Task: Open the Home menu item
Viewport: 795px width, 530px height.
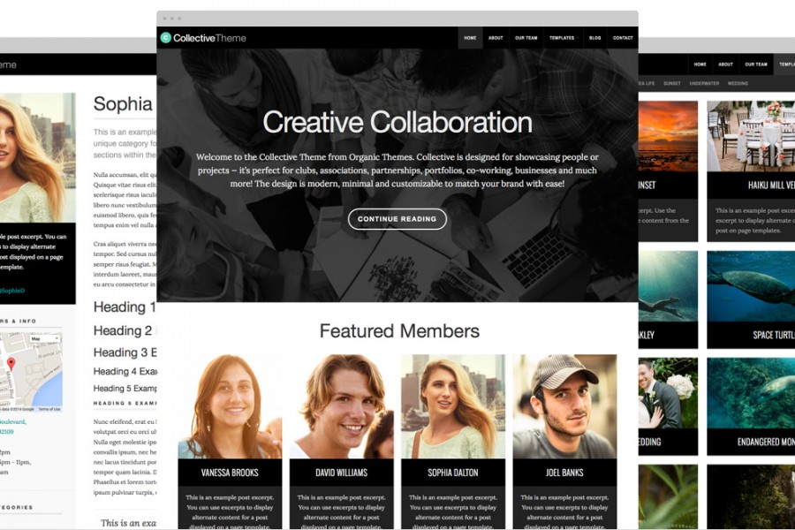Action: tap(470, 37)
